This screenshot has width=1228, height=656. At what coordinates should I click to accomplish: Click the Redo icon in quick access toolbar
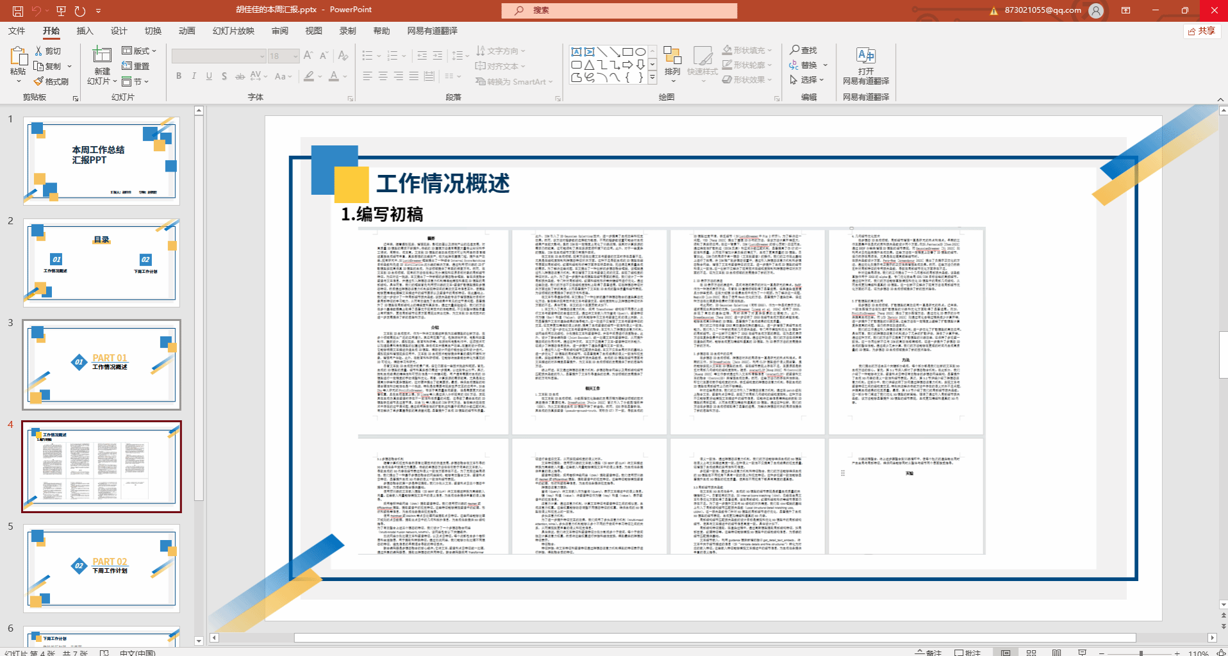tap(79, 10)
